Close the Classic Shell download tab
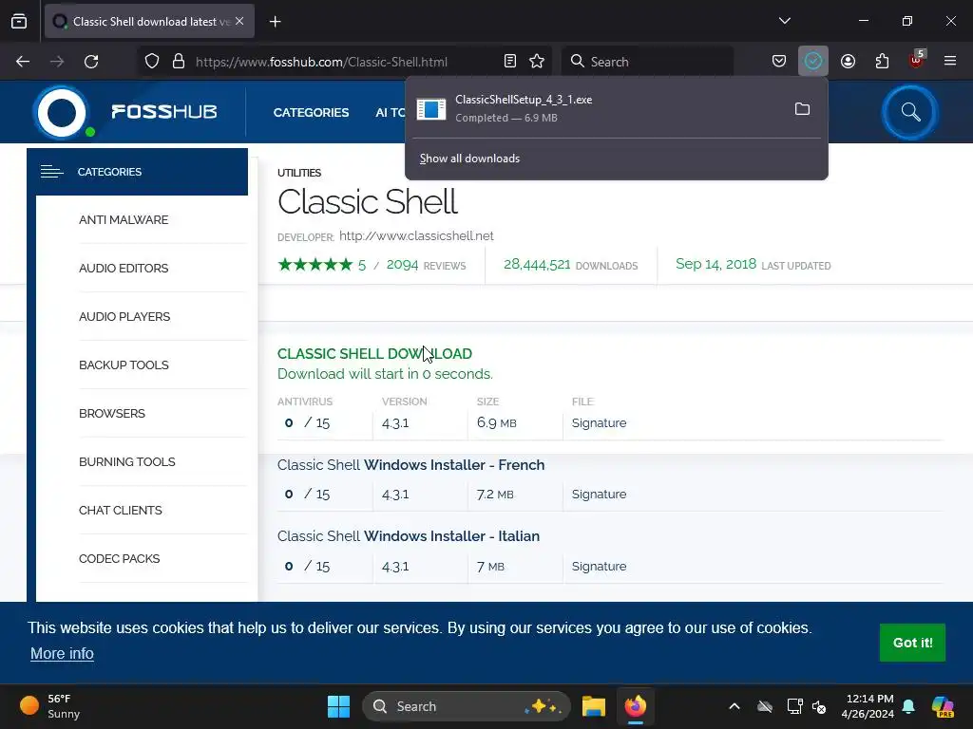973x729 pixels. (x=239, y=21)
